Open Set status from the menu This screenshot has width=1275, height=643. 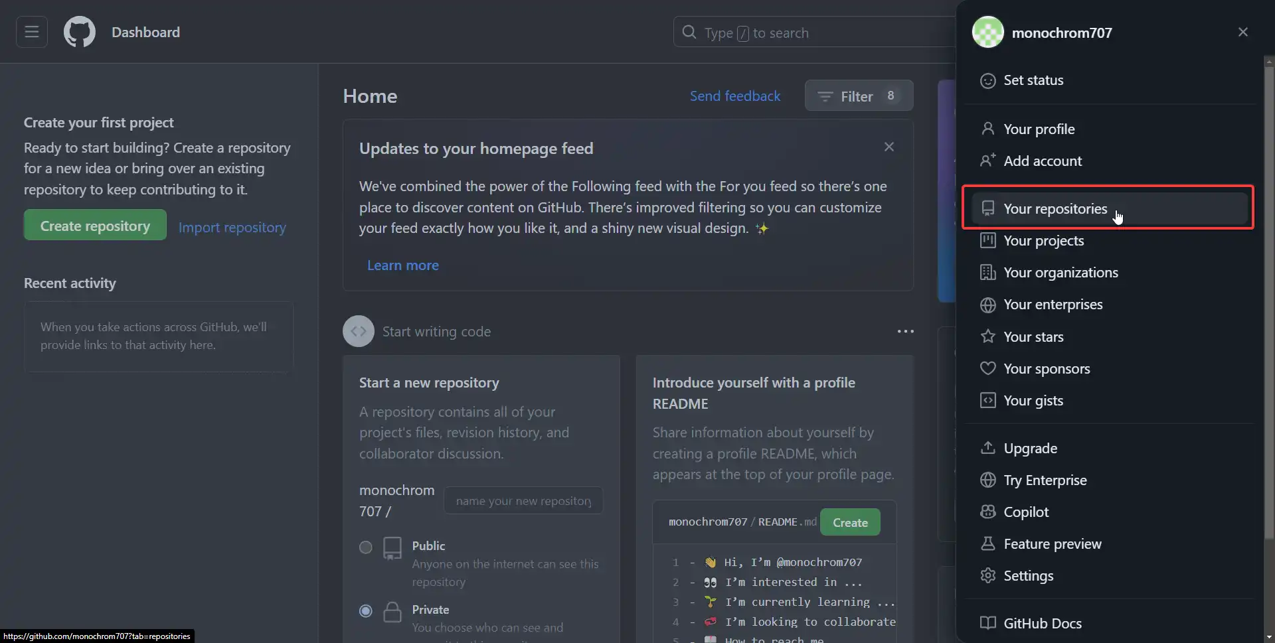[x=1109, y=80]
